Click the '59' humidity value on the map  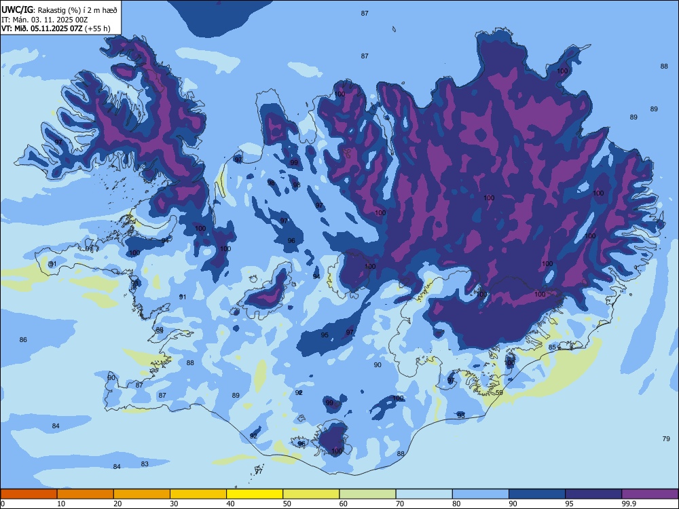(x=499, y=392)
